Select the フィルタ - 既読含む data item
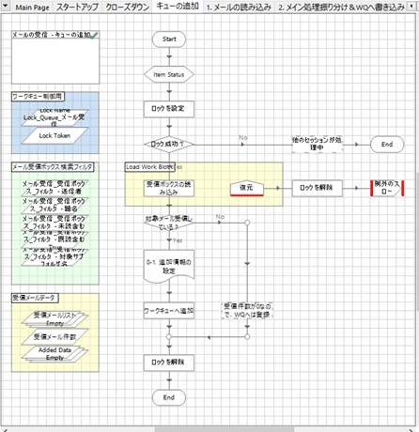This screenshot has width=419, height=432. click(x=54, y=239)
